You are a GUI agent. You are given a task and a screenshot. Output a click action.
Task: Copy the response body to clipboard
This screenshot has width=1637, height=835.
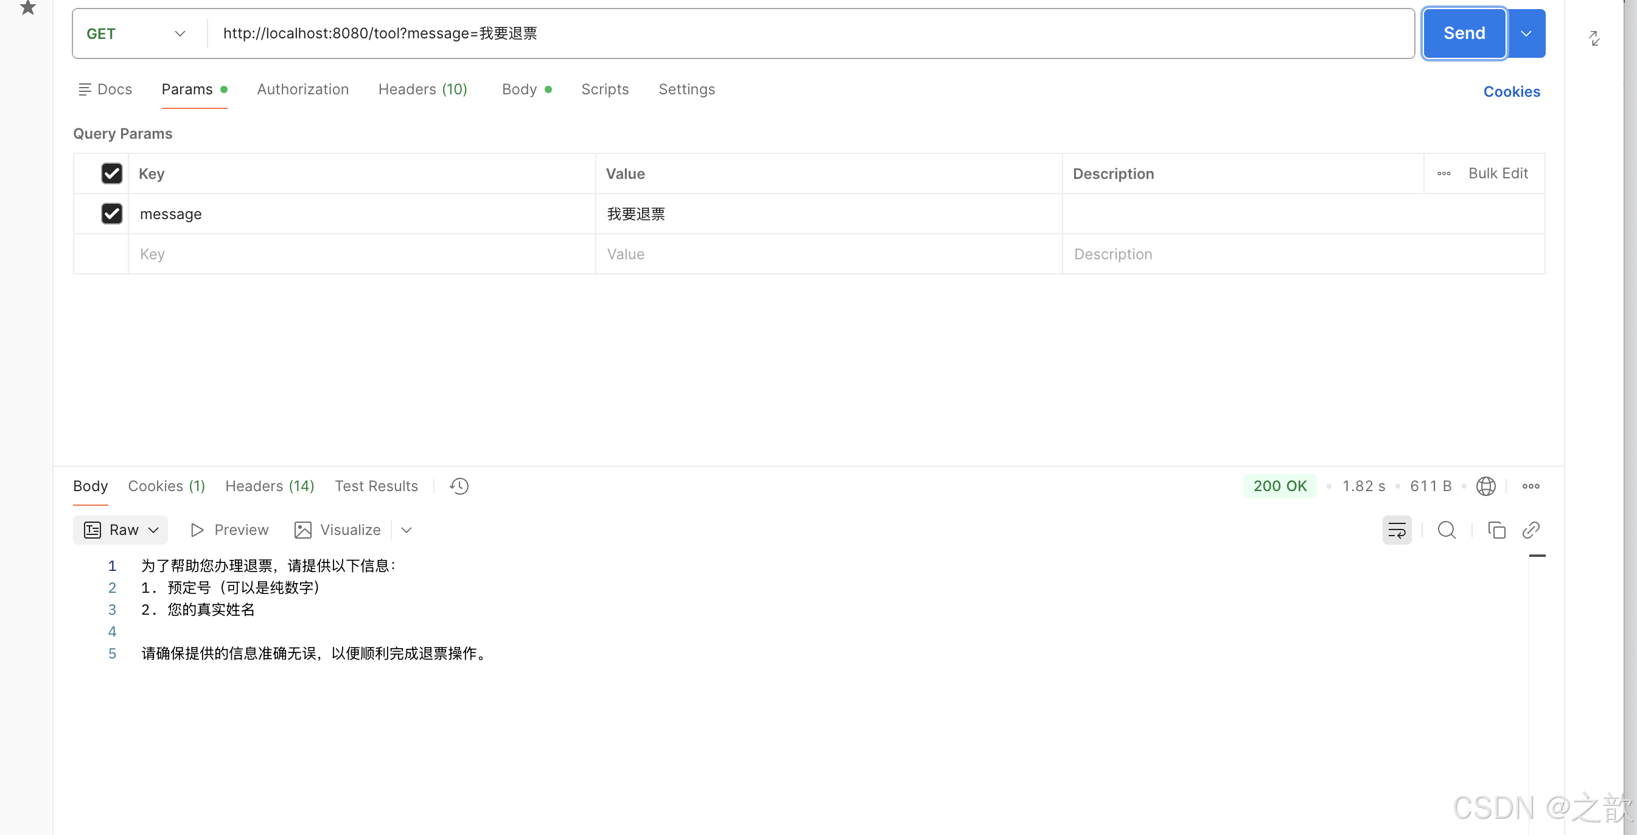coord(1496,530)
